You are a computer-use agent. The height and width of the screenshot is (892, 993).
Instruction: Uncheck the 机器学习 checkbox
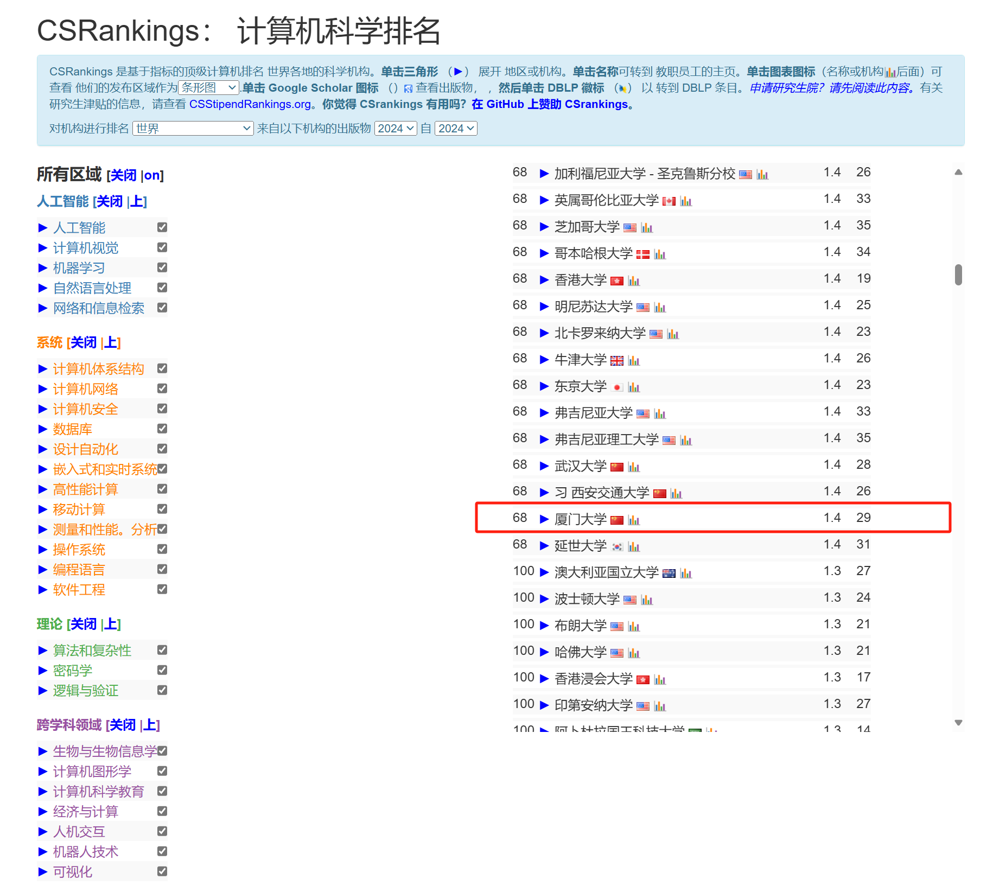(162, 267)
